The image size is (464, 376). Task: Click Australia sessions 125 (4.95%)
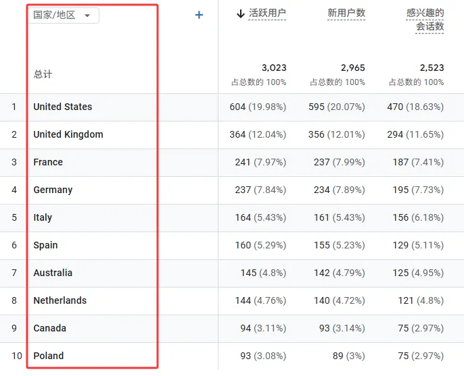pos(419,273)
